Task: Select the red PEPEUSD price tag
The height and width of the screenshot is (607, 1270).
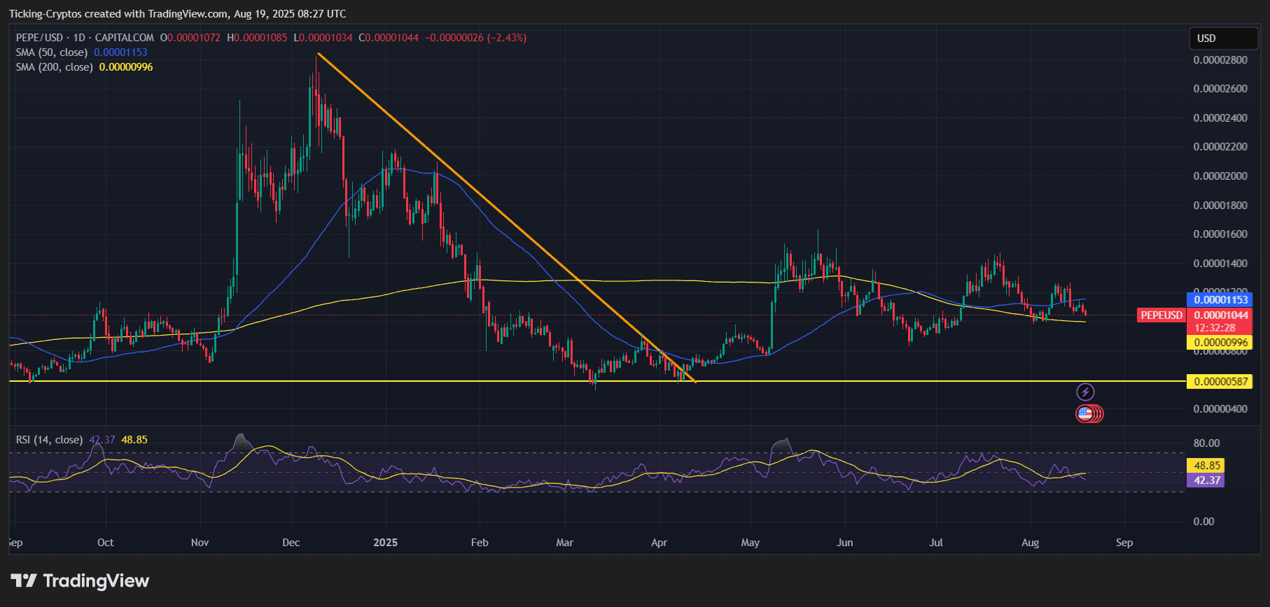Action: pos(1161,315)
